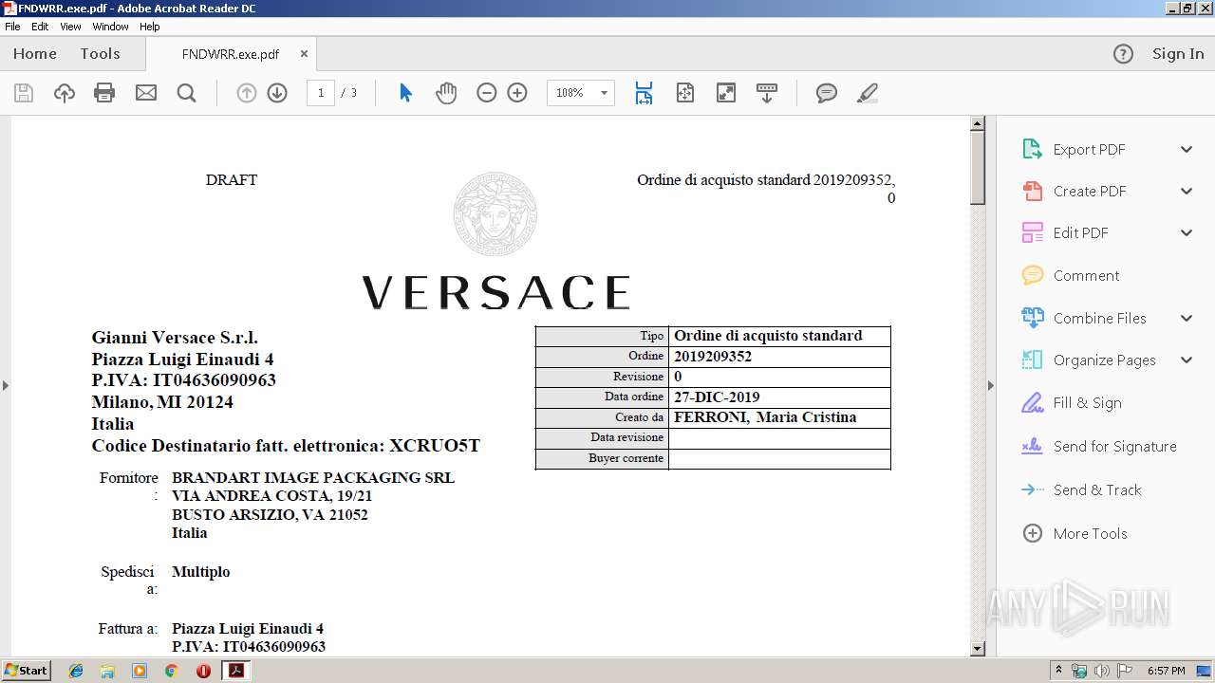Expand Organize Pages options
The width and height of the screenshot is (1215, 683).
1187,360
